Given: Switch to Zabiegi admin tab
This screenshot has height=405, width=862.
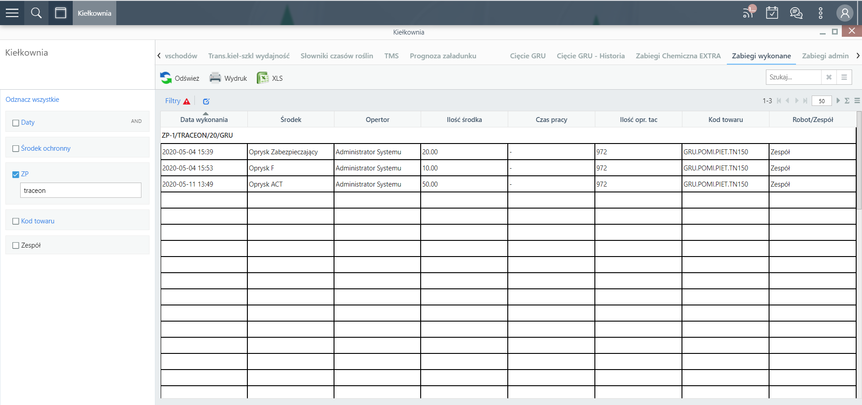Looking at the screenshot, I should pyautogui.click(x=825, y=56).
